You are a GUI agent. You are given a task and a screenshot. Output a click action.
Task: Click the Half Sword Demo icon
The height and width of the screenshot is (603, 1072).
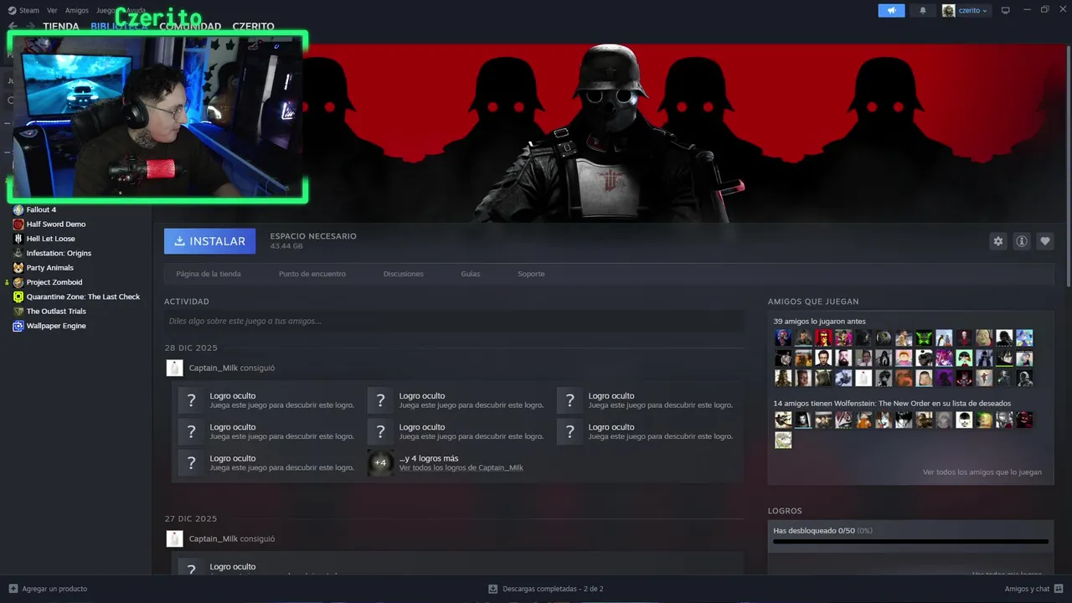[x=18, y=224]
